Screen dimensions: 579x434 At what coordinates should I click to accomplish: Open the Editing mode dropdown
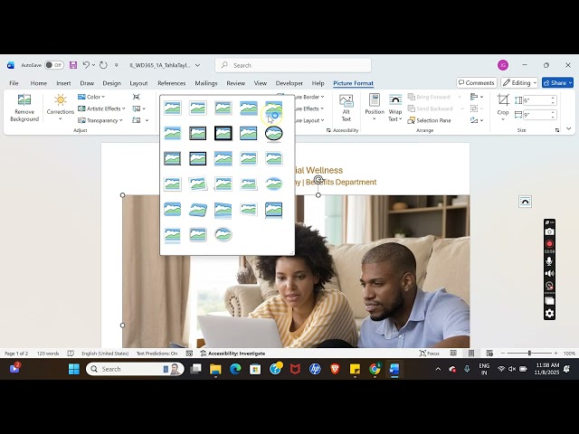tap(520, 82)
